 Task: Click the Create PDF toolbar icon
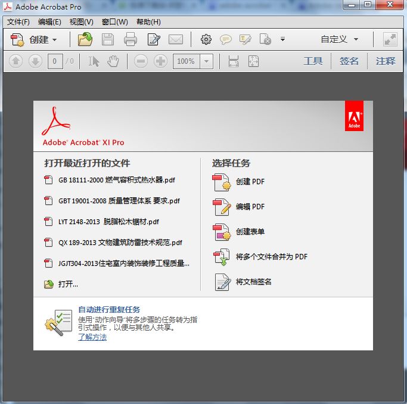(17, 40)
